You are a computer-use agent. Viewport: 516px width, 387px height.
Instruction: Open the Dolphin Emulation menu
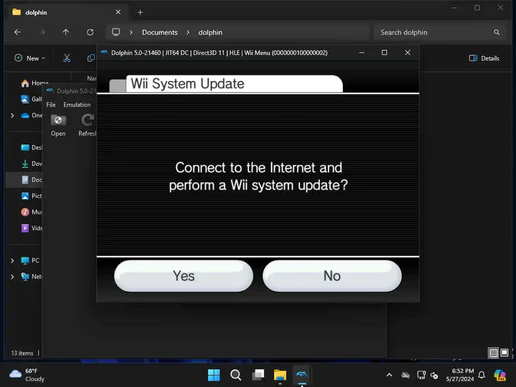click(77, 105)
